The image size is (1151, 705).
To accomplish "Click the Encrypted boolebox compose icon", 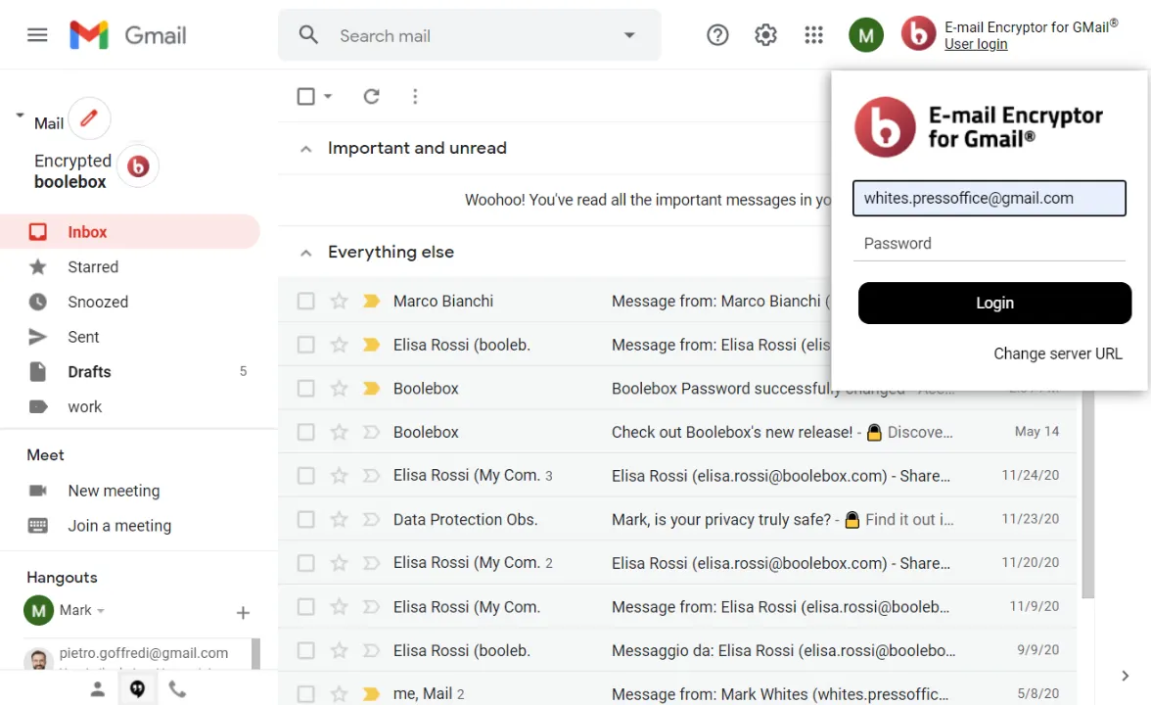I will [x=138, y=166].
